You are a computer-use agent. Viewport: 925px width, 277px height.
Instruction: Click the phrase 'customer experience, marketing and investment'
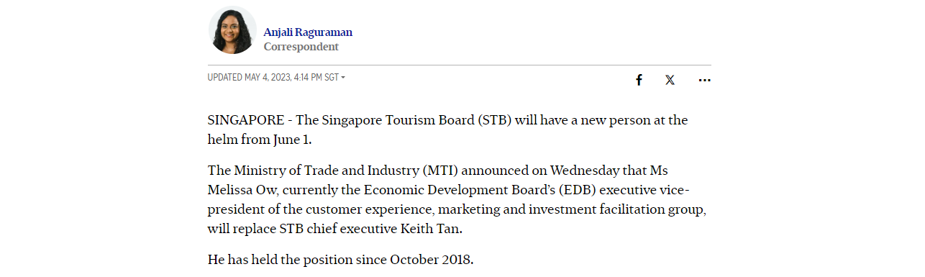click(x=442, y=209)
